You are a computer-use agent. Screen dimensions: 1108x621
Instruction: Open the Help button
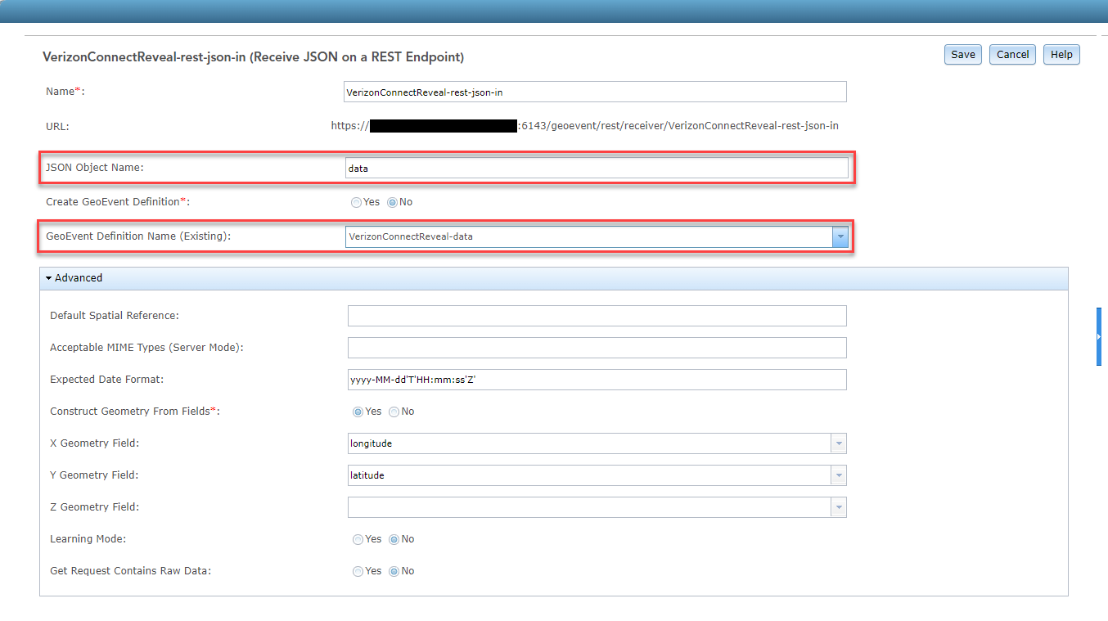1061,55
